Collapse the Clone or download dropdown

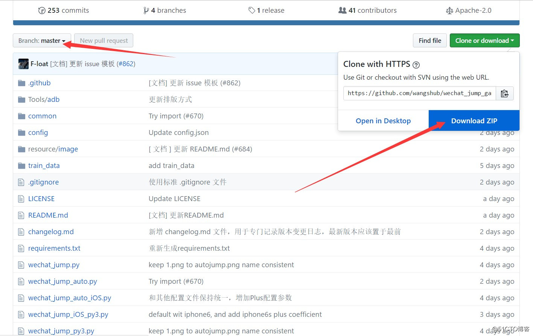click(x=484, y=41)
